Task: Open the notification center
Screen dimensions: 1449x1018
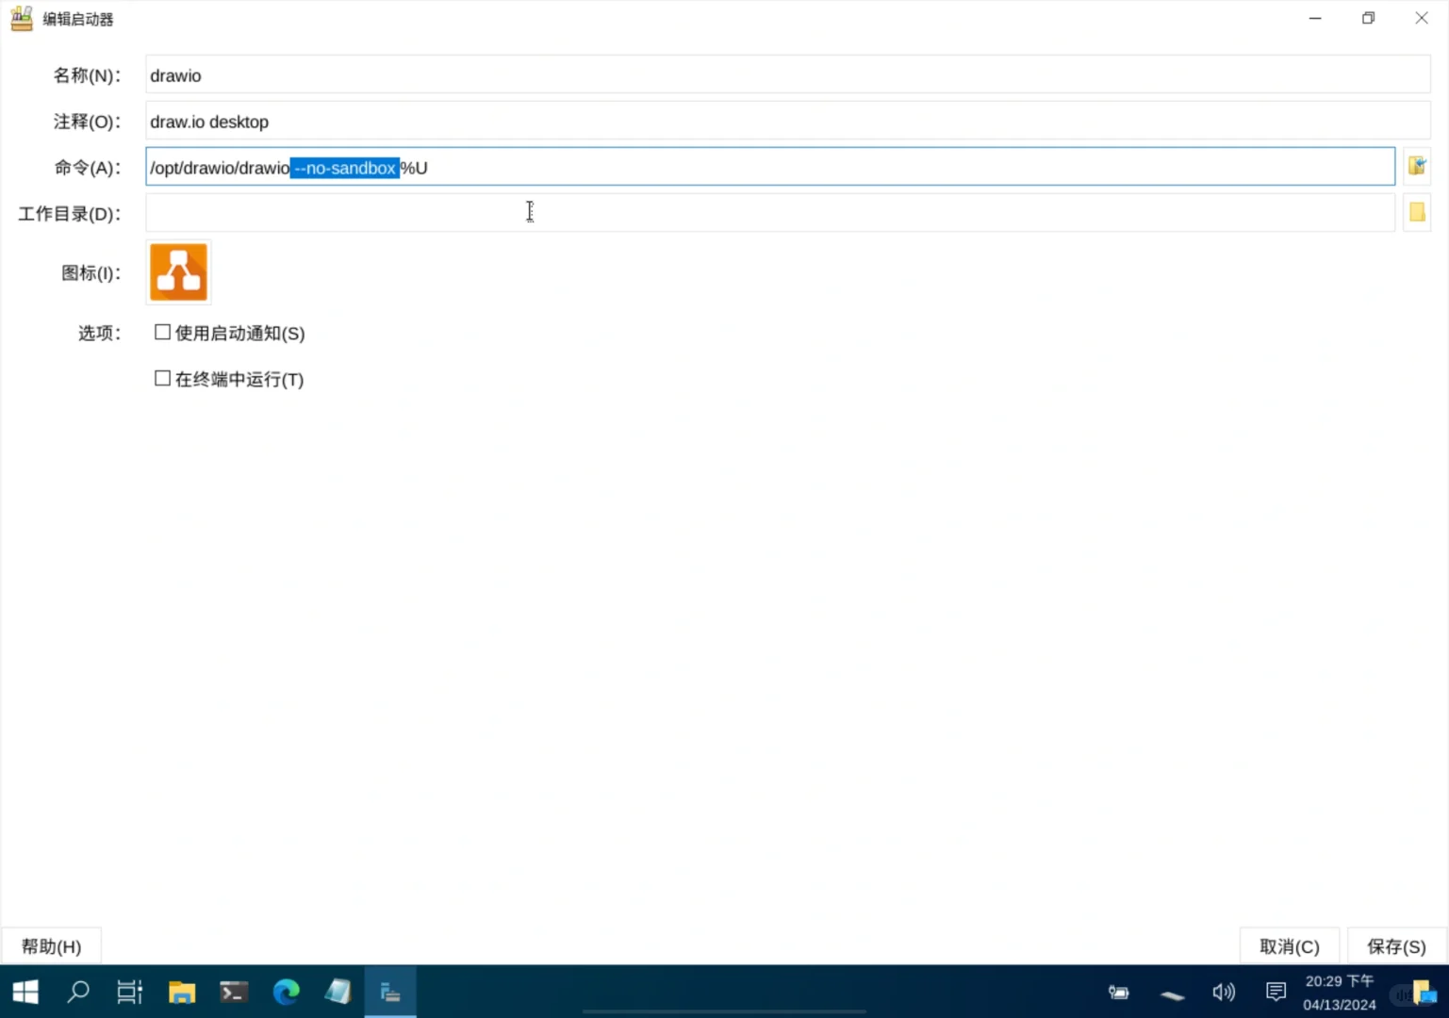Action: coord(1276,992)
